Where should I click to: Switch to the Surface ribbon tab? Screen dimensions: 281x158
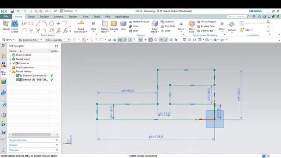[44, 17]
